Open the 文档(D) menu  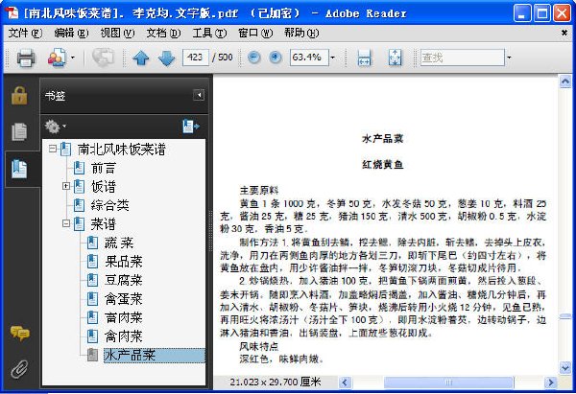(163, 33)
